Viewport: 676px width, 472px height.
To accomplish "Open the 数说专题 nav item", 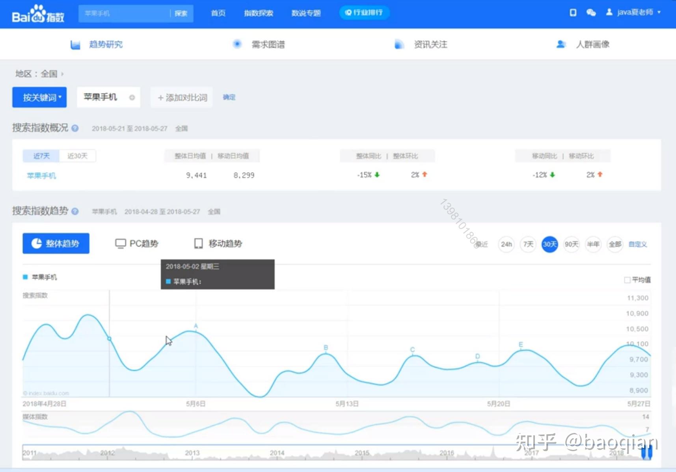I will [306, 13].
